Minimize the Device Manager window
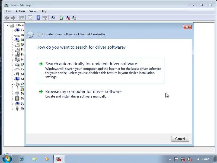The width and height of the screenshot is (217, 163). 192,5
